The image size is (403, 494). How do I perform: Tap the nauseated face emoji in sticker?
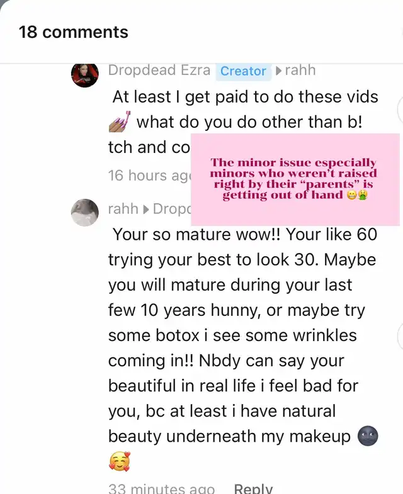point(362,195)
